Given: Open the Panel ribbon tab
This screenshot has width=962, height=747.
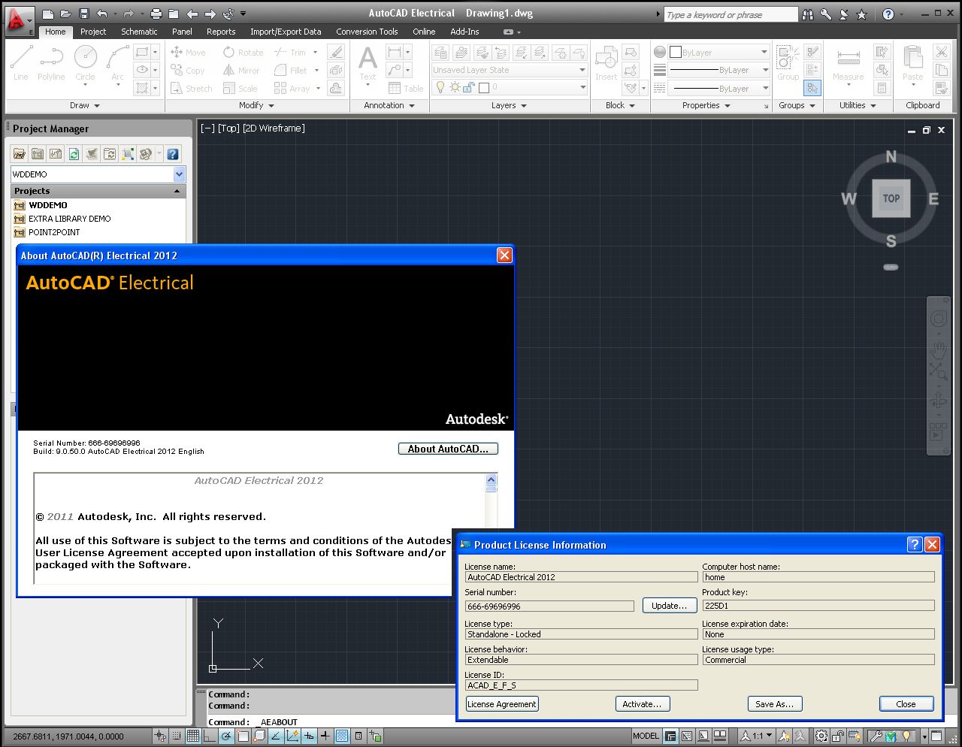Looking at the screenshot, I should 182,32.
